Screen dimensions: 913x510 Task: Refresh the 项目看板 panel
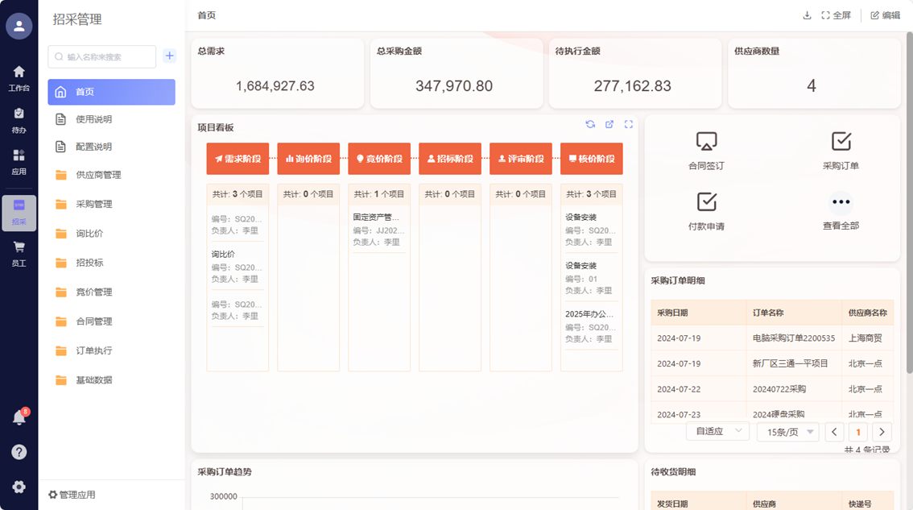590,124
